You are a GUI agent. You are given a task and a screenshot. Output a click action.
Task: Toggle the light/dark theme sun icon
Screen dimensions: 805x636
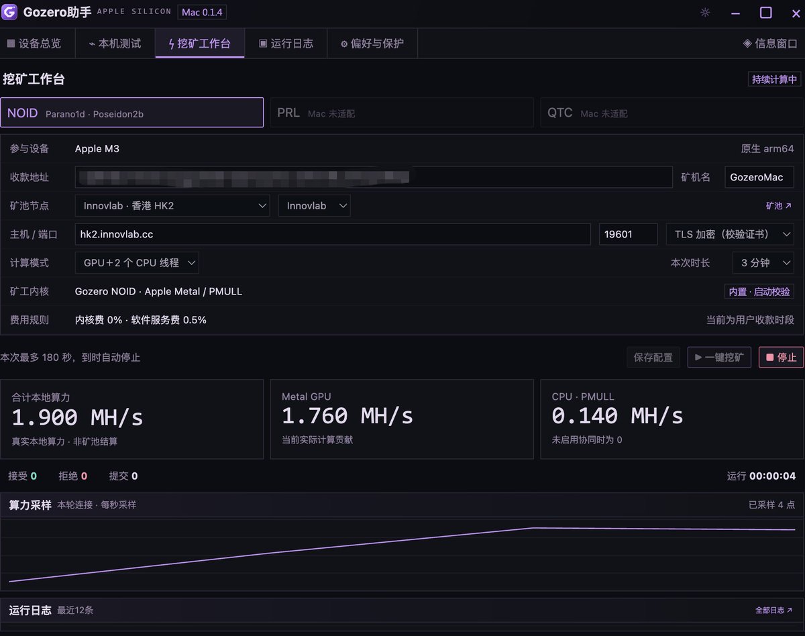[x=705, y=13]
